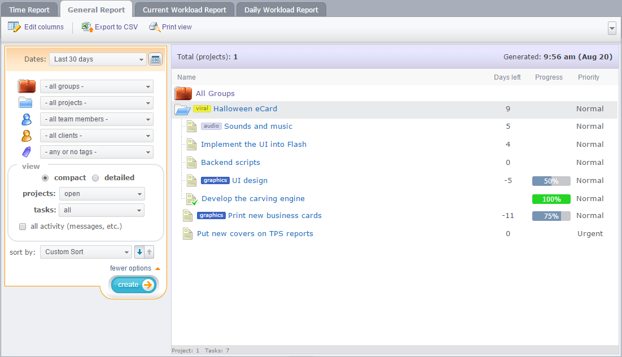Viewport: 622px width, 357px height.
Task: Open the calendar date picker icon
Action: tap(155, 59)
